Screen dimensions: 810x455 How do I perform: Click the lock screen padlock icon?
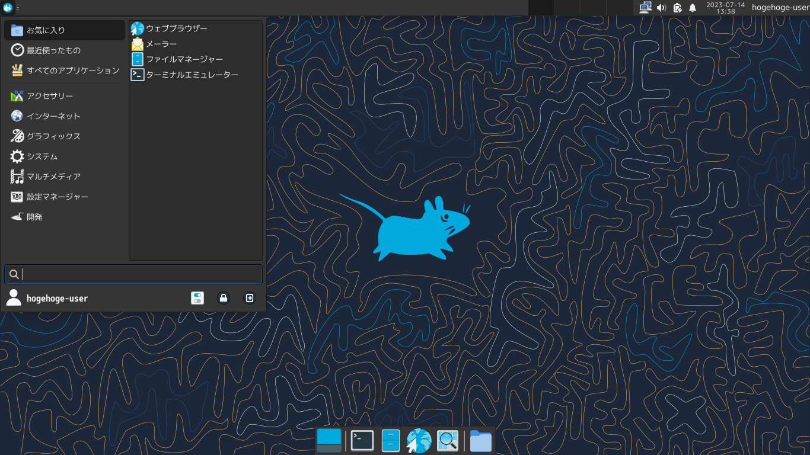pyautogui.click(x=224, y=298)
